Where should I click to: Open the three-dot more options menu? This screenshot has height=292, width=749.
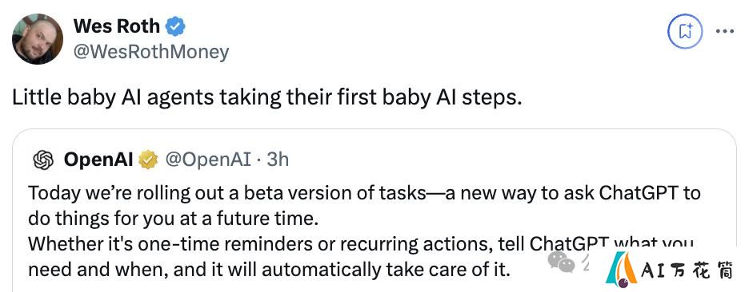pos(724,31)
